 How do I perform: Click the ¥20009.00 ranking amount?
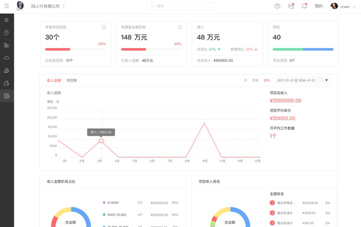310,203
